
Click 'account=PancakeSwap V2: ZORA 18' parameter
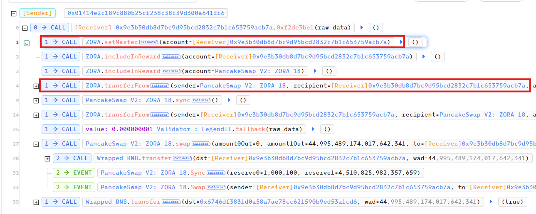click(245, 71)
